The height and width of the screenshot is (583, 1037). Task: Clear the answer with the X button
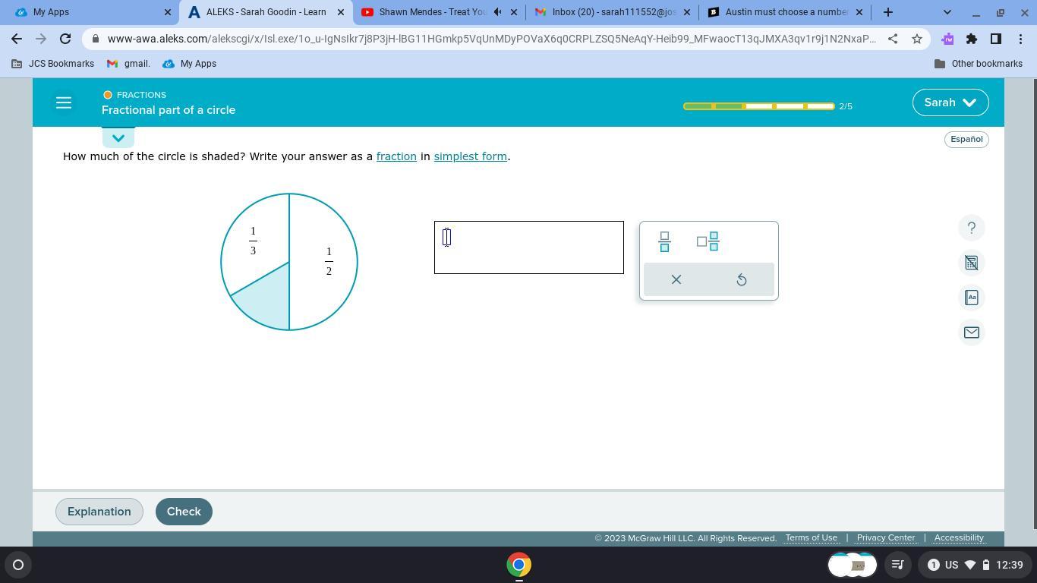tap(676, 279)
